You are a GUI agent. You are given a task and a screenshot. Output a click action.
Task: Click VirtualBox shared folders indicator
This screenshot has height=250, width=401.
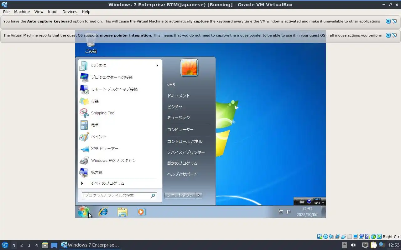tap(349, 237)
